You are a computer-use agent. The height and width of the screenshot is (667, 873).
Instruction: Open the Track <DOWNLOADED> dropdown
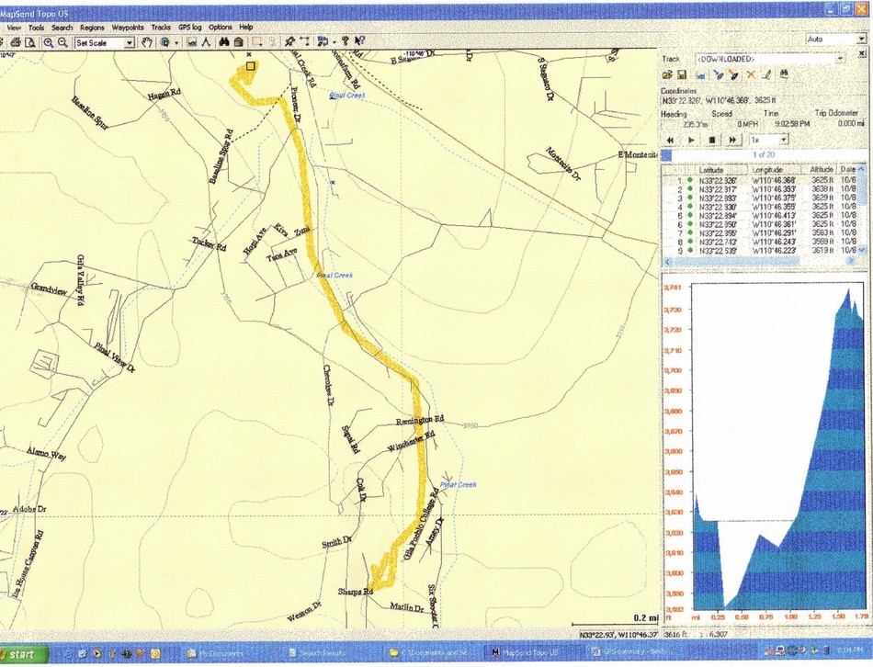tap(840, 59)
